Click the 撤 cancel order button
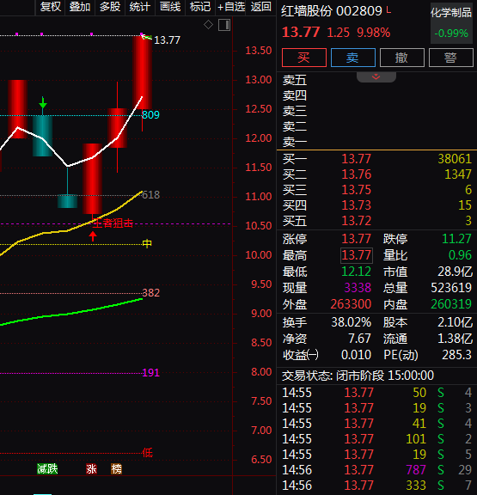The width and height of the screenshot is (477, 495). click(402, 58)
